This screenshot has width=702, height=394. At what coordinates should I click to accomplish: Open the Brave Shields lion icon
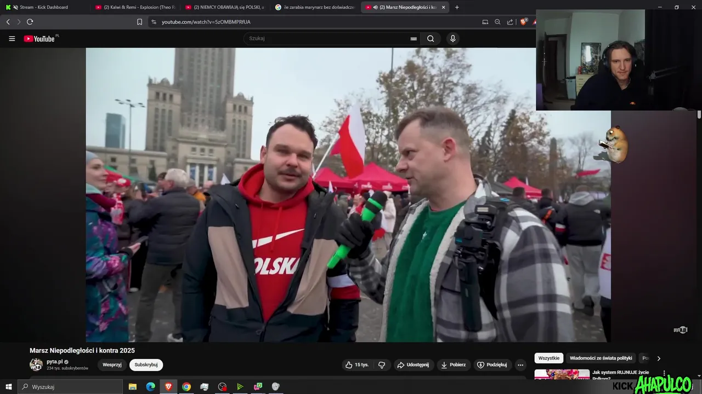(x=523, y=22)
